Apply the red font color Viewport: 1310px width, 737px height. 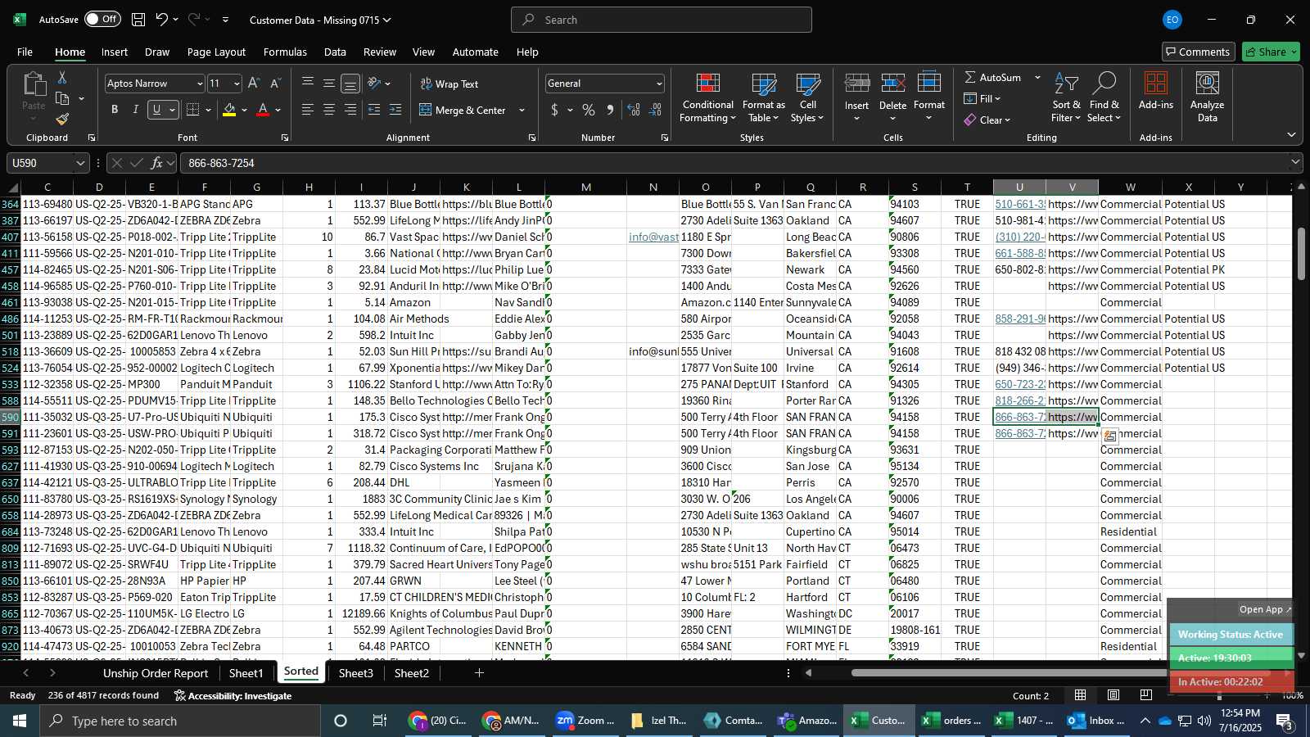pyautogui.click(x=263, y=110)
